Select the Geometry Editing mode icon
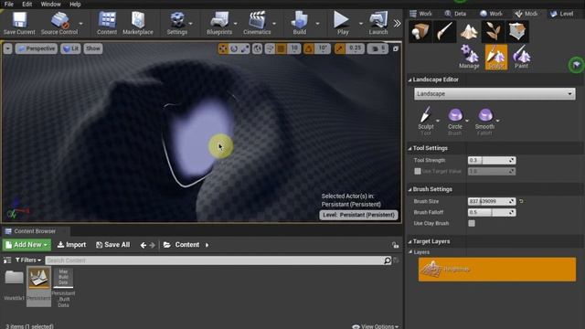585x329 pixels. [x=517, y=31]
